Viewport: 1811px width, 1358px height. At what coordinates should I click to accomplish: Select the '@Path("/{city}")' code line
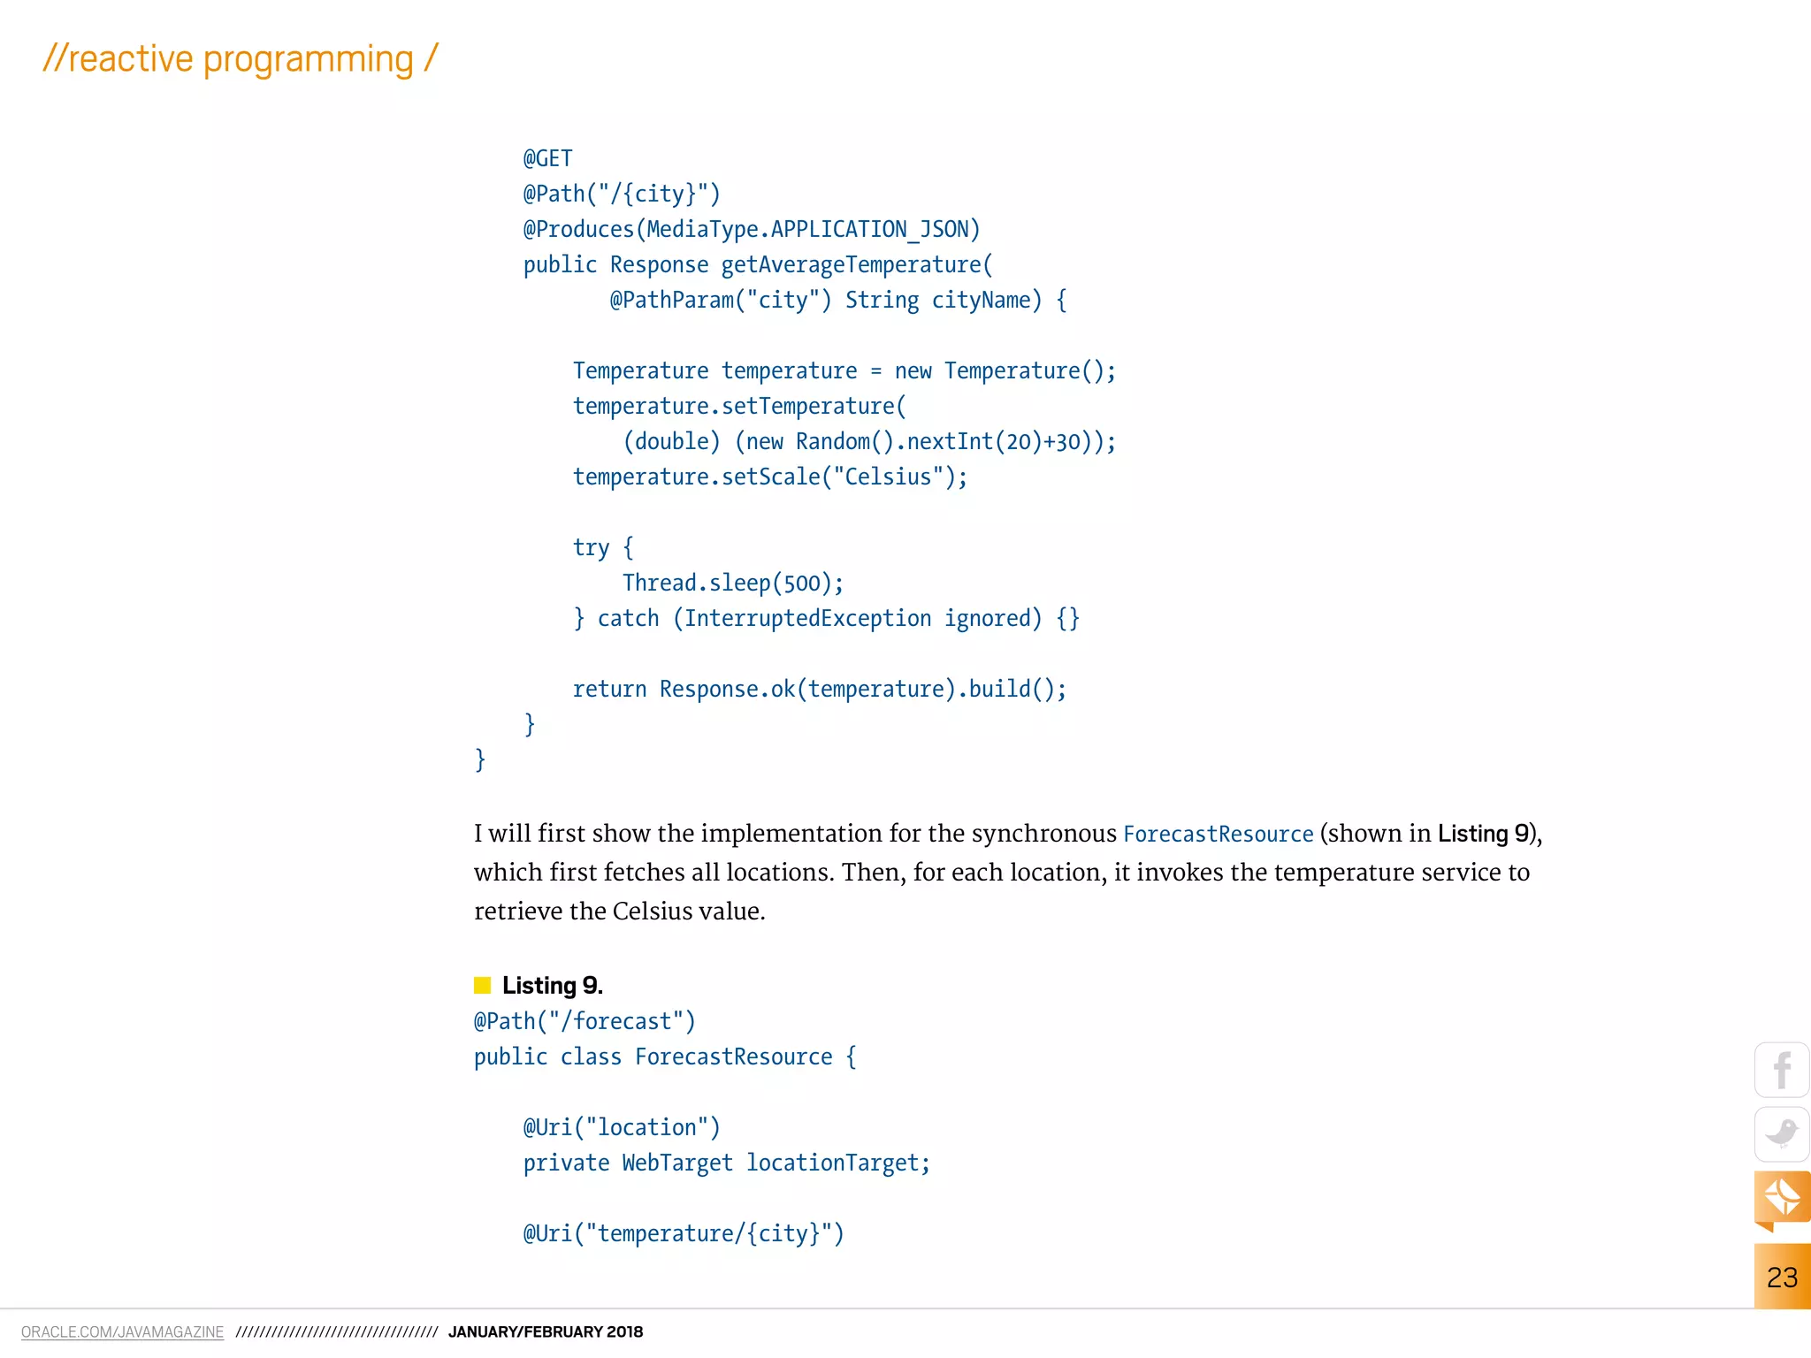pyautogui.click(x=622, y=195)
